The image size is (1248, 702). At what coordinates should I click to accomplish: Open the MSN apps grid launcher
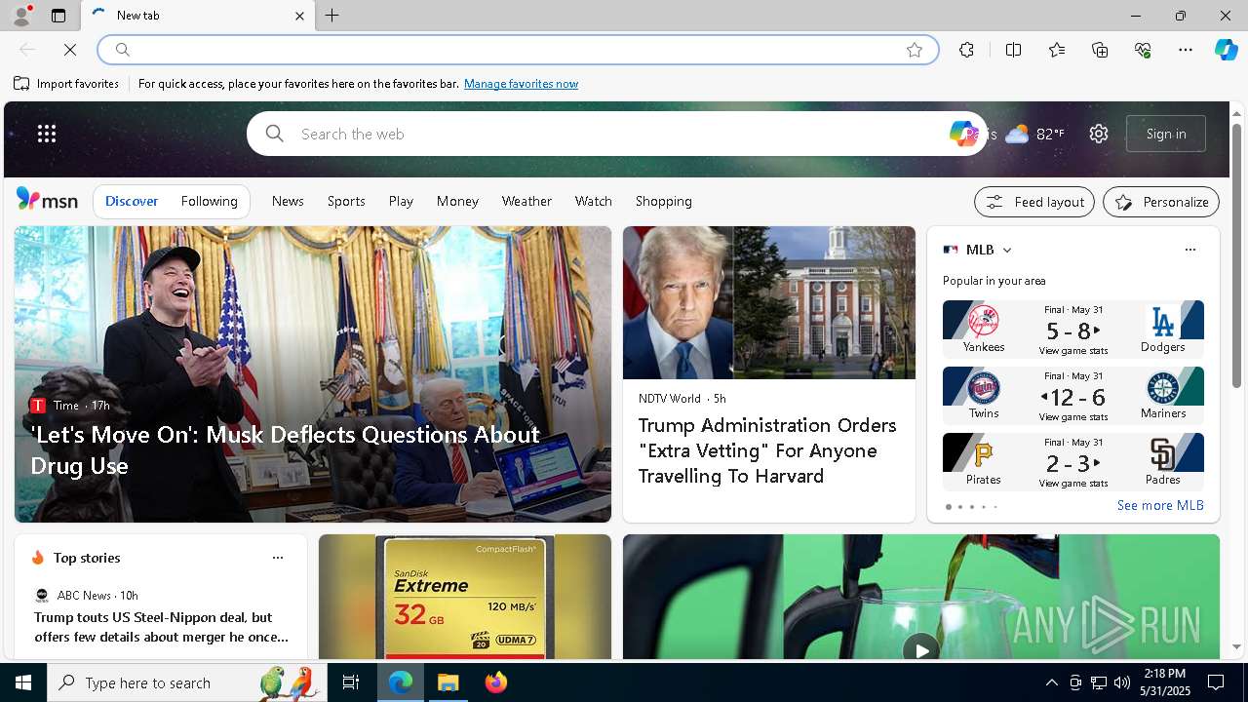pyautogui.click(x=47, y=134)
